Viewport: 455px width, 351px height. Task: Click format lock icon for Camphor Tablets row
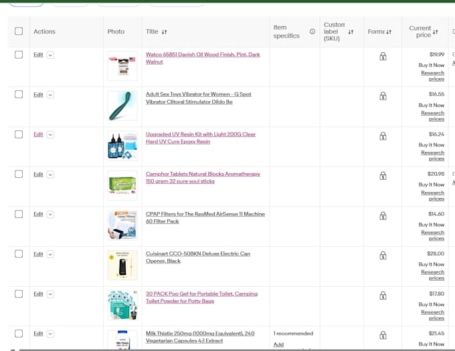point(383,176)
